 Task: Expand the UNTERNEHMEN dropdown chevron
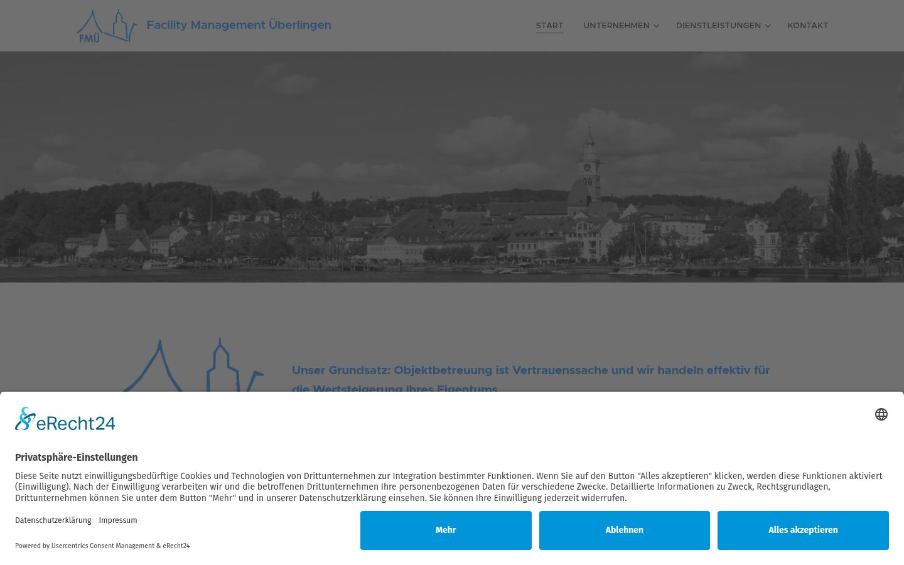[x=656, y=26]
